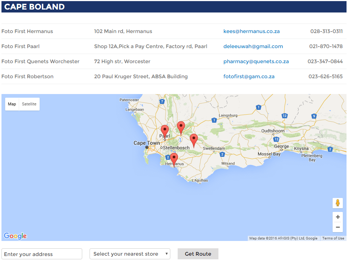Click the Knysna label on the map
The image size is (348, 263).
(301, 148)
